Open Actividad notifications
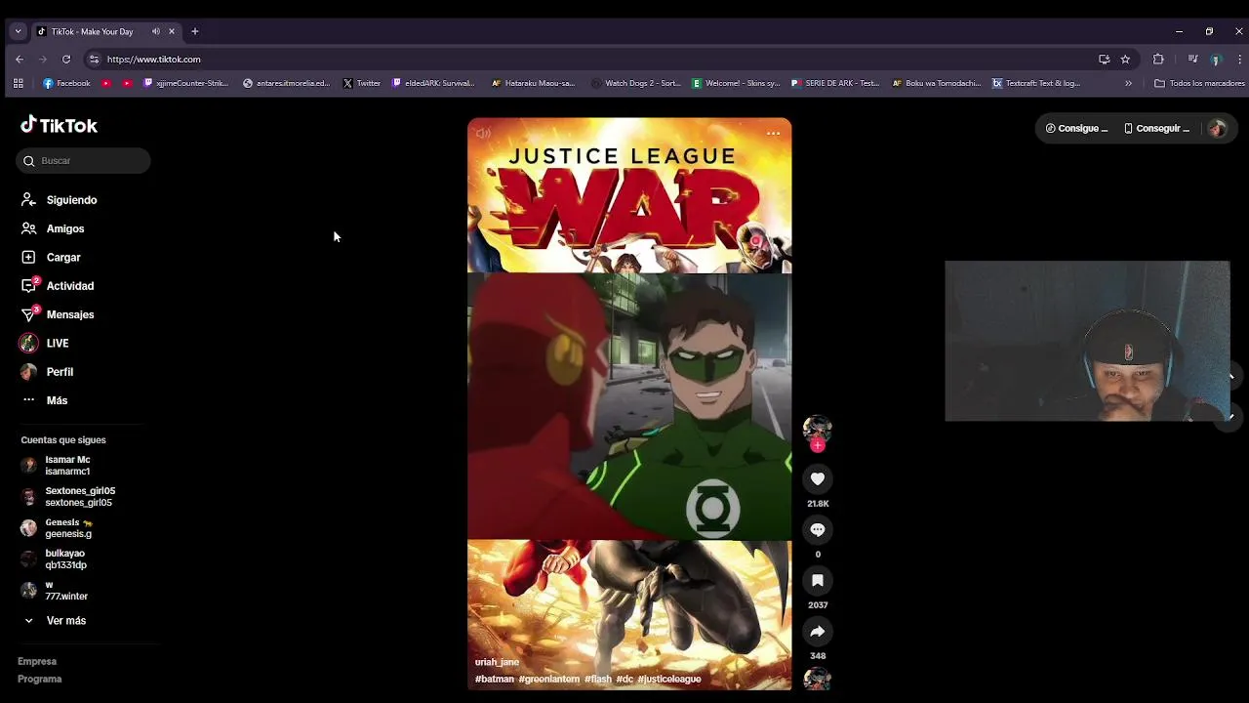 coord(58,286)
